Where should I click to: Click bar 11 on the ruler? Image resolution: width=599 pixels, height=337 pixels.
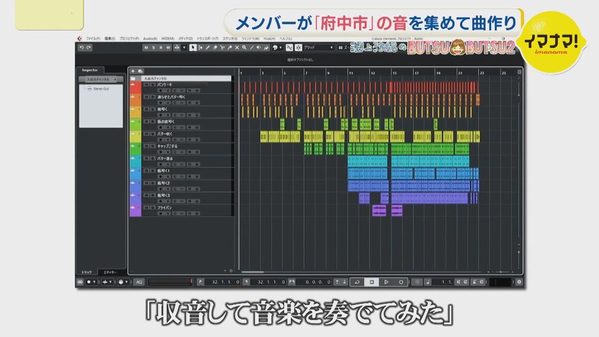pyautogui.click(x=351, y=72)
